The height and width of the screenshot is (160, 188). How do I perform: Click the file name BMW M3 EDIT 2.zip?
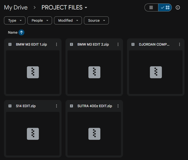pos(93,44)
